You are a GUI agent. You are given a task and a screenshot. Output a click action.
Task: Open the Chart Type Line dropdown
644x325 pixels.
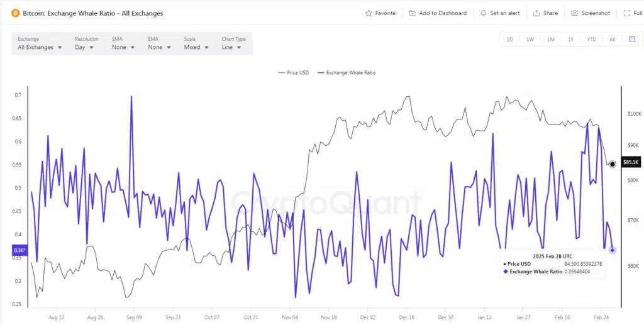tap(231, 47)
